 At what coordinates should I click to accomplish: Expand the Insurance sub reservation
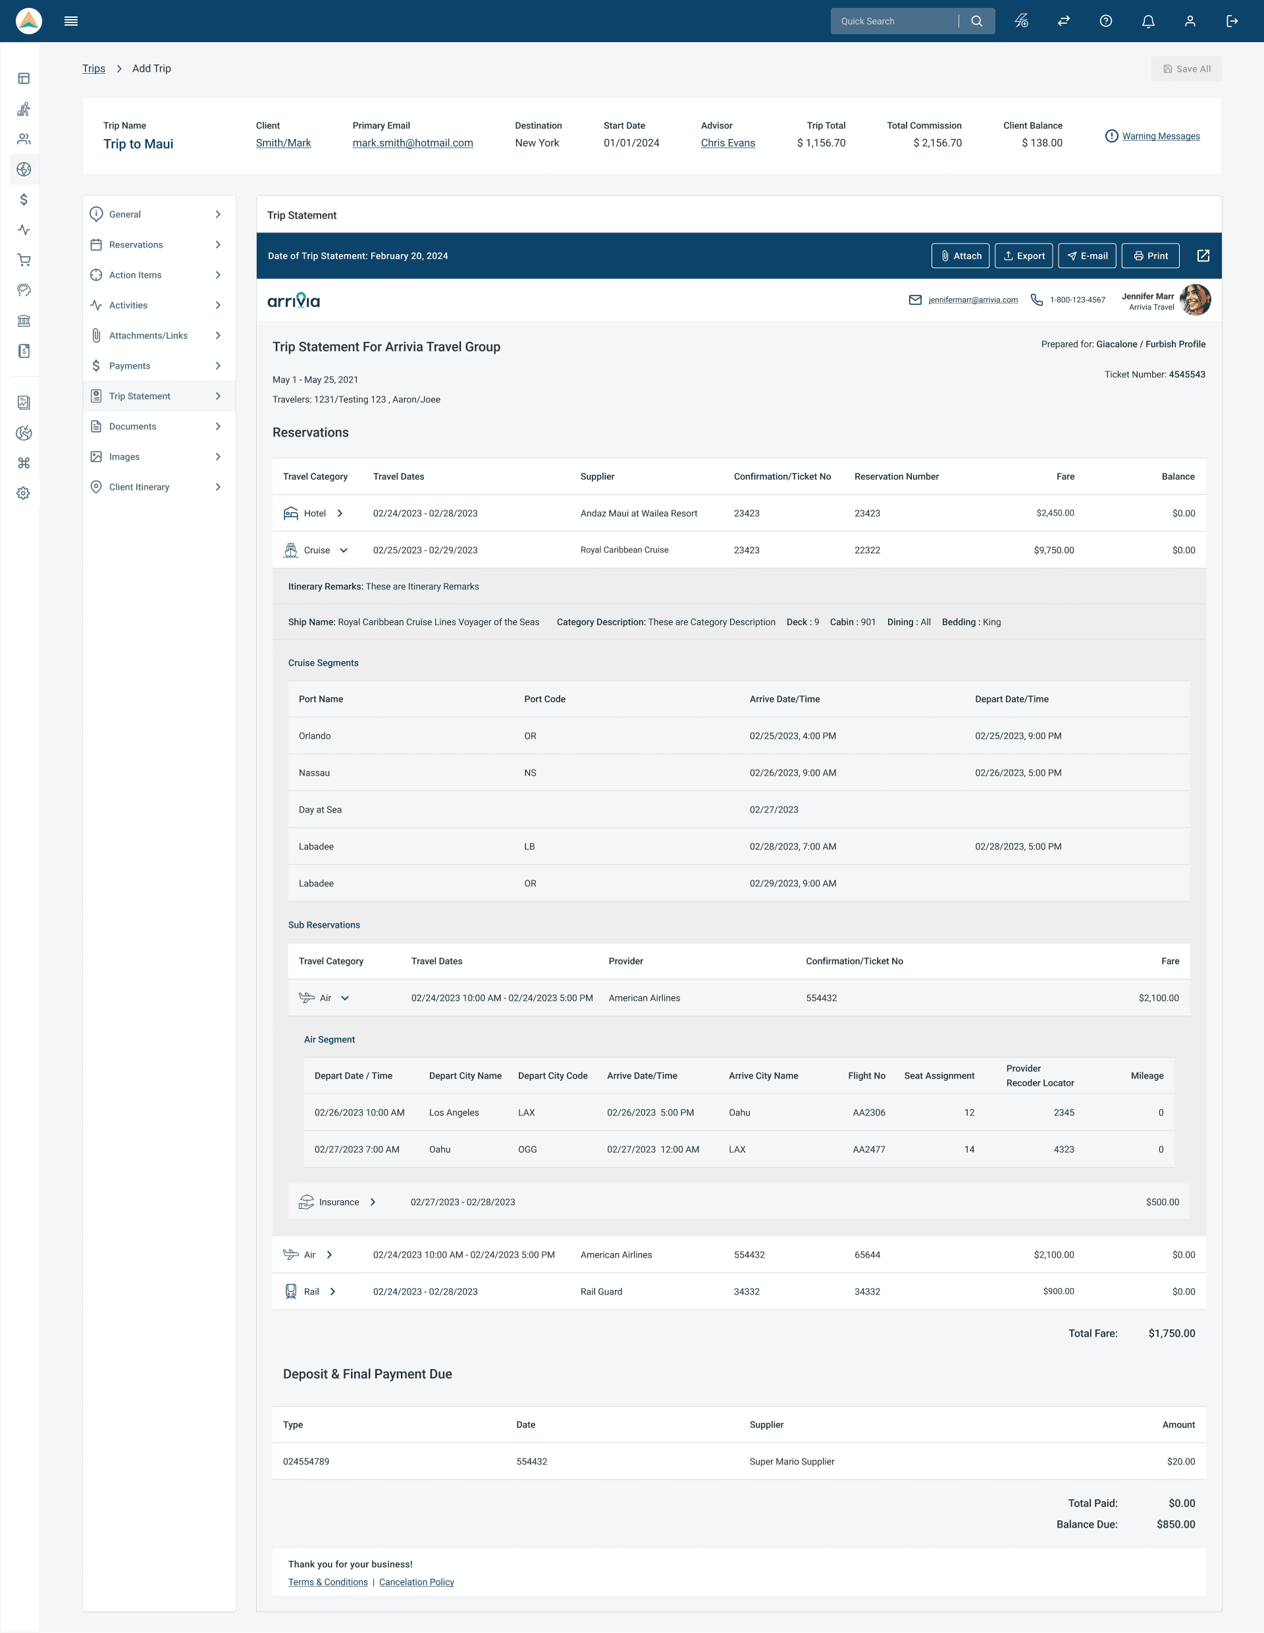[x=373, y=1202]
